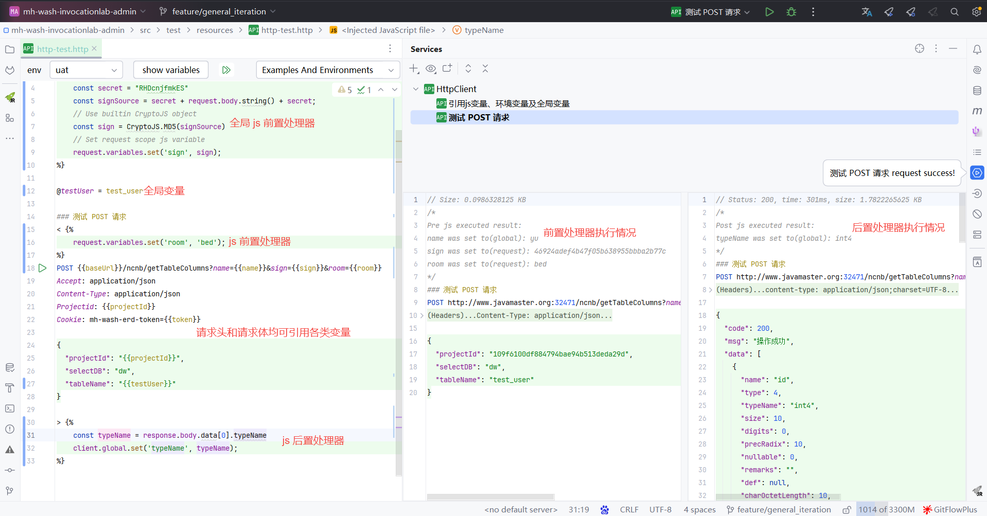This screenshot has height=516, width=987.
Task: Click 'show variables' in the HTTP editor
Action: tap(170, 69)
